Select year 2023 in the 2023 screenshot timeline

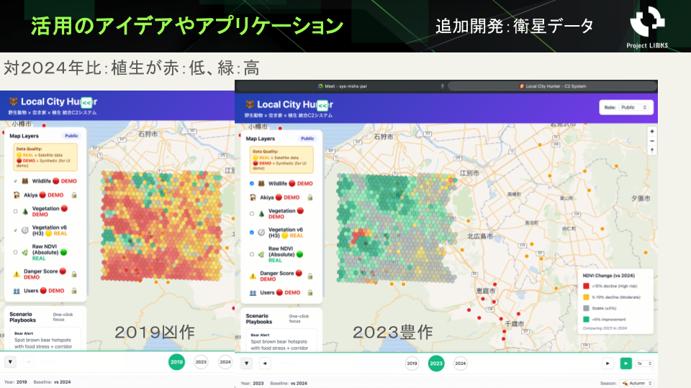(x=436, y=364)
